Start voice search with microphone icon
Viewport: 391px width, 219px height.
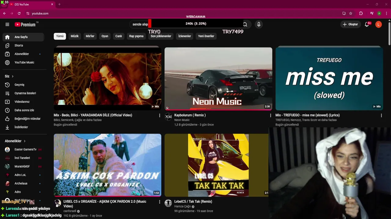tap(259, 24)
